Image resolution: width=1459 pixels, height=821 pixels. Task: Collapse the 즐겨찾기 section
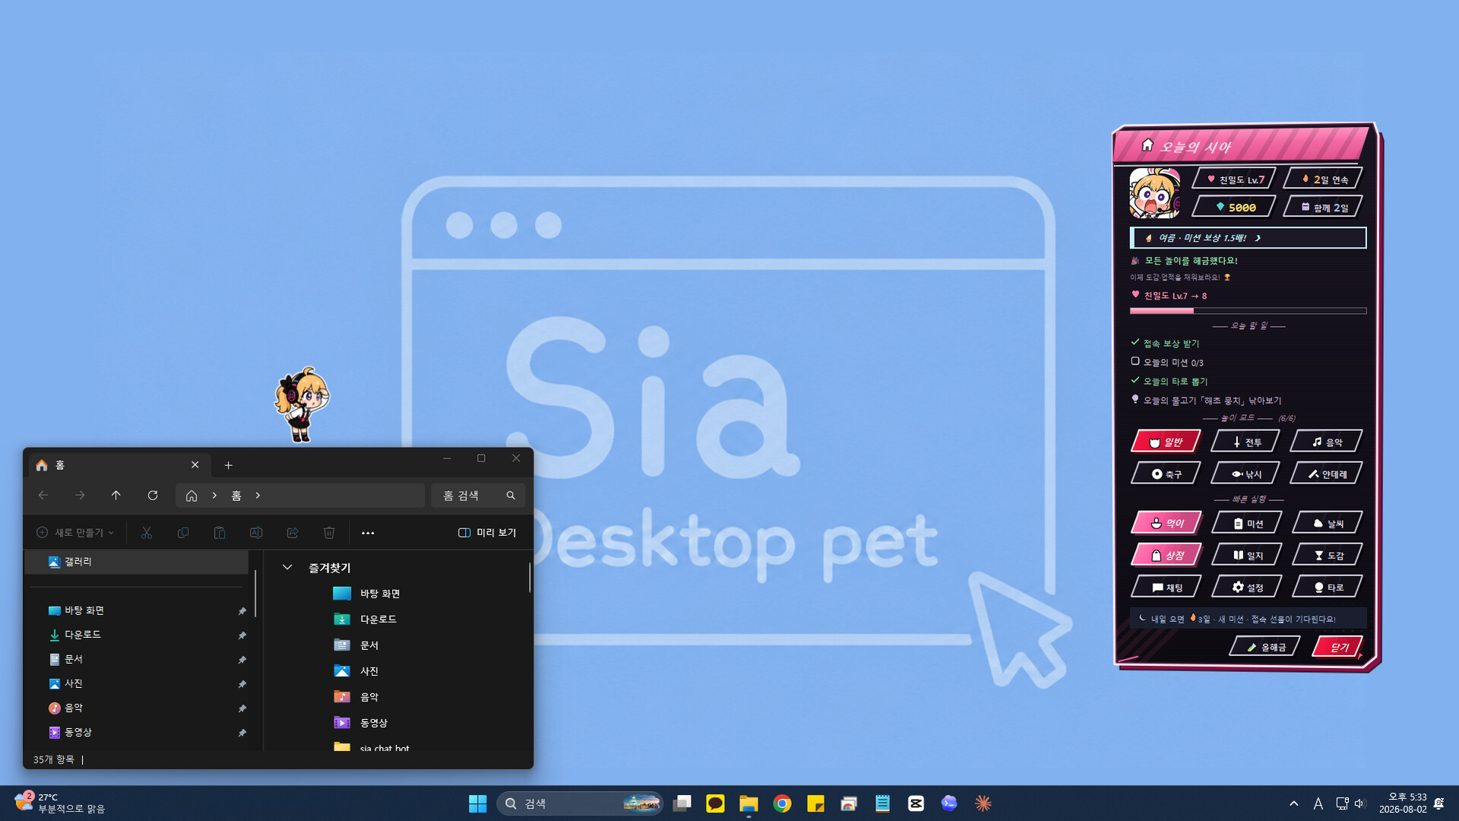(287, 568)
